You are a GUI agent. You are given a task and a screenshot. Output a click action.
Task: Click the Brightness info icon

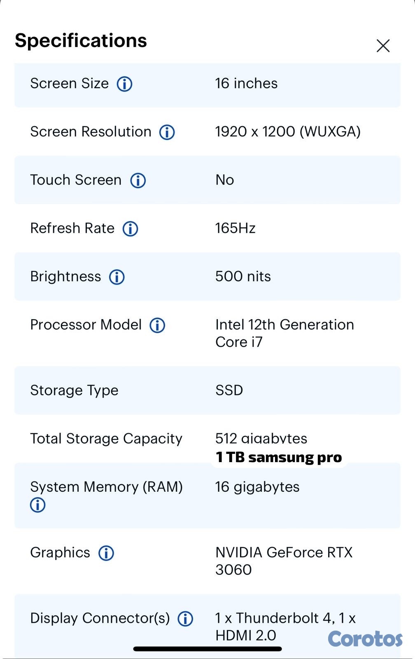pyautogui.click(x=117, y=277)
